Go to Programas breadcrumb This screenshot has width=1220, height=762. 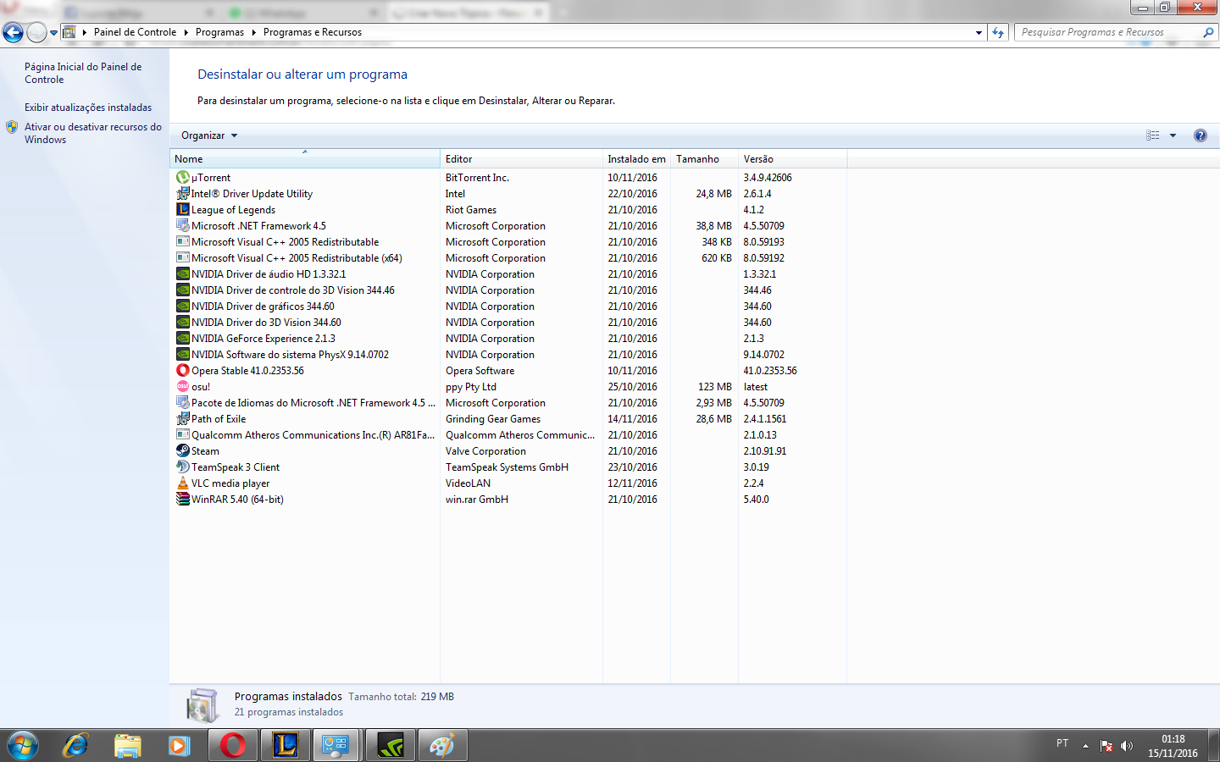(219, 32)
